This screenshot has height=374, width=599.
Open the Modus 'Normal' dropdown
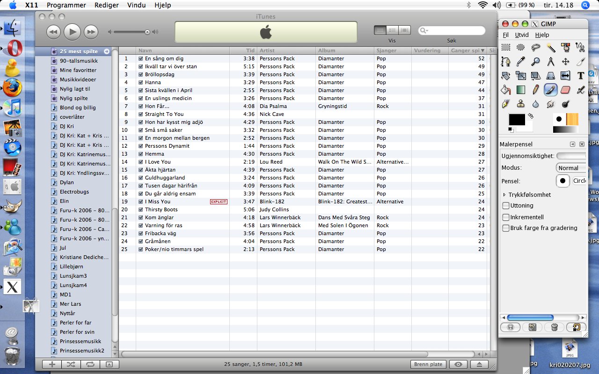pyautogui.click(x=571, y=168)
